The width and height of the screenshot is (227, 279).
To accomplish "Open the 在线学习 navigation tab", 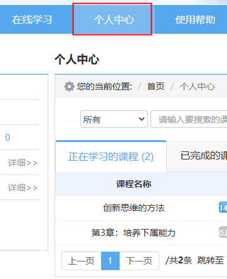I will pos(32,20).
